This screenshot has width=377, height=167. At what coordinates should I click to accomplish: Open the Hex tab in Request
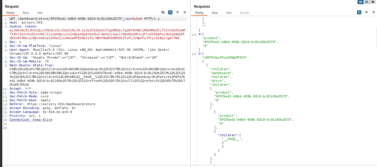(40, 13)
